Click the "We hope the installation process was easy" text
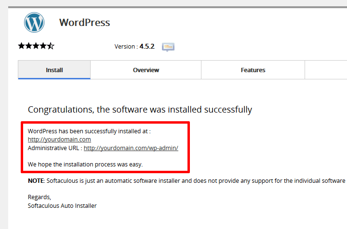347x229 pixels. (x=85, y=165)
